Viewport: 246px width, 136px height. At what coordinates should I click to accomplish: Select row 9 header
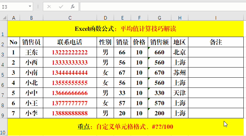[x=4, y=113]
